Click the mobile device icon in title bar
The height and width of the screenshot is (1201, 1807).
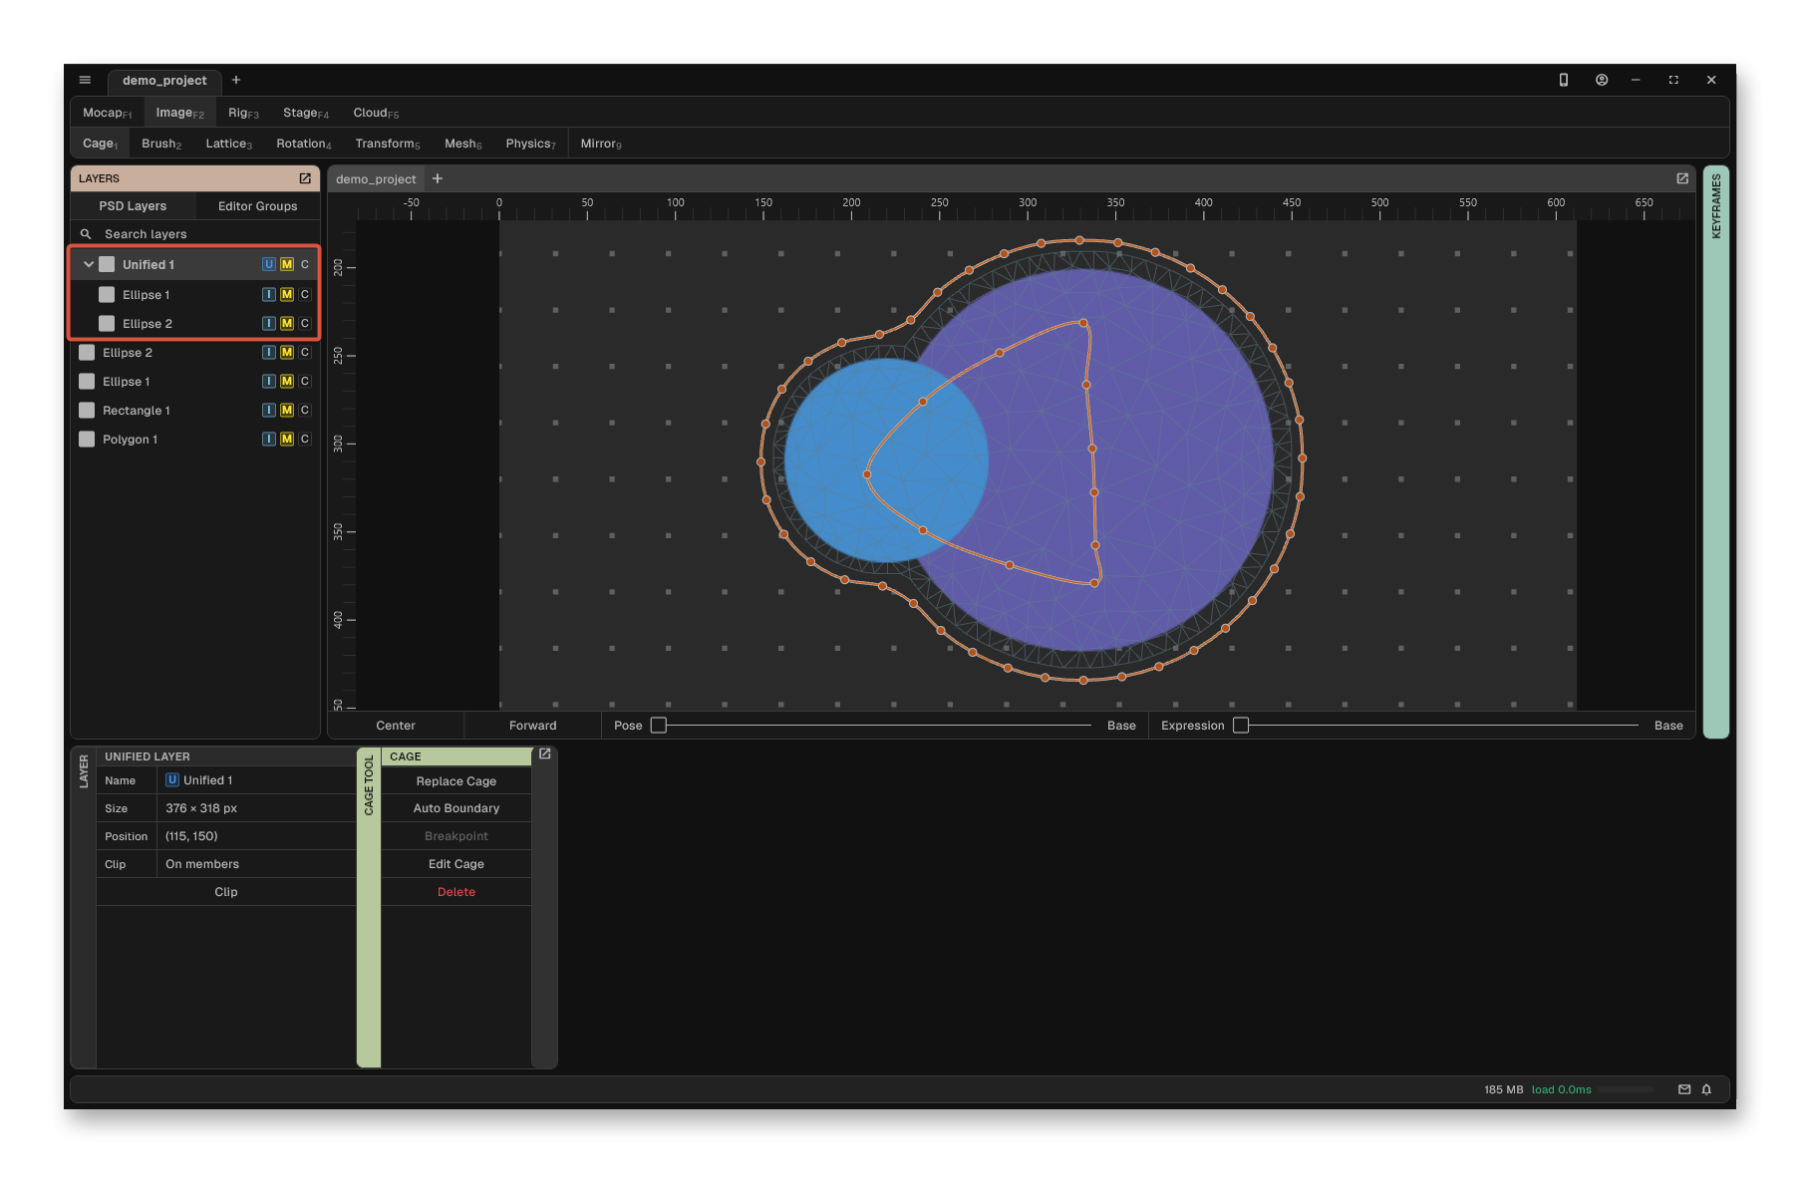point(1564,80)
